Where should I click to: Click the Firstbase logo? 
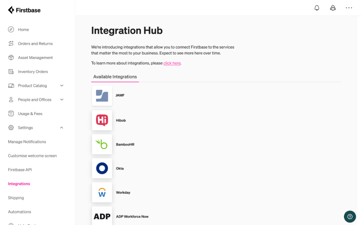point(24,10)
